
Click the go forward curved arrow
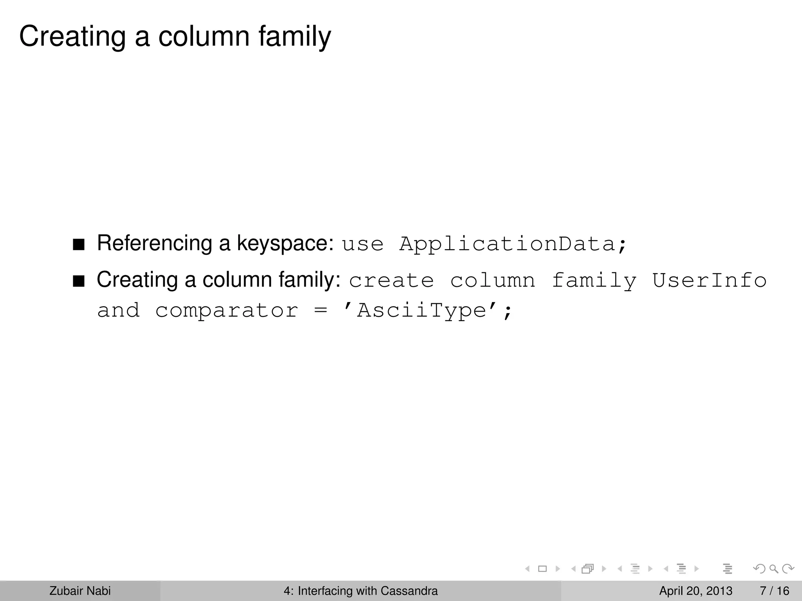coord(788,569)
